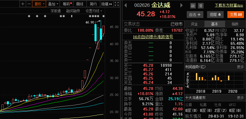Open the 复权 dropdown
The image size is (246, 119).
coord(39,4)
